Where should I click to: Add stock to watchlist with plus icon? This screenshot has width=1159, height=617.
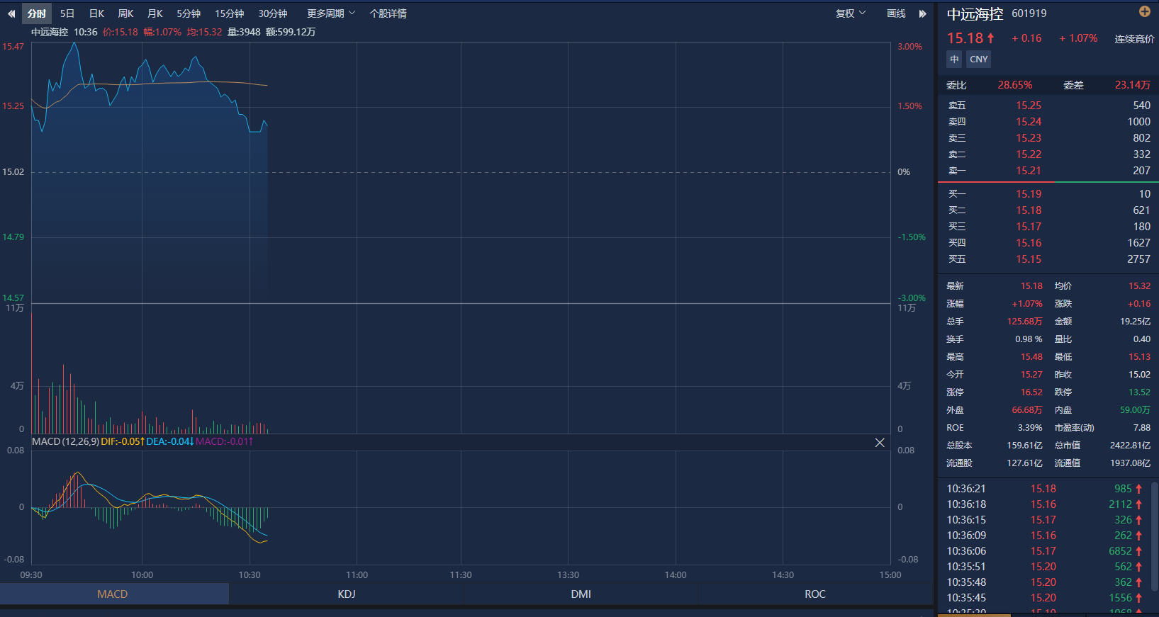click(1144, 11)
